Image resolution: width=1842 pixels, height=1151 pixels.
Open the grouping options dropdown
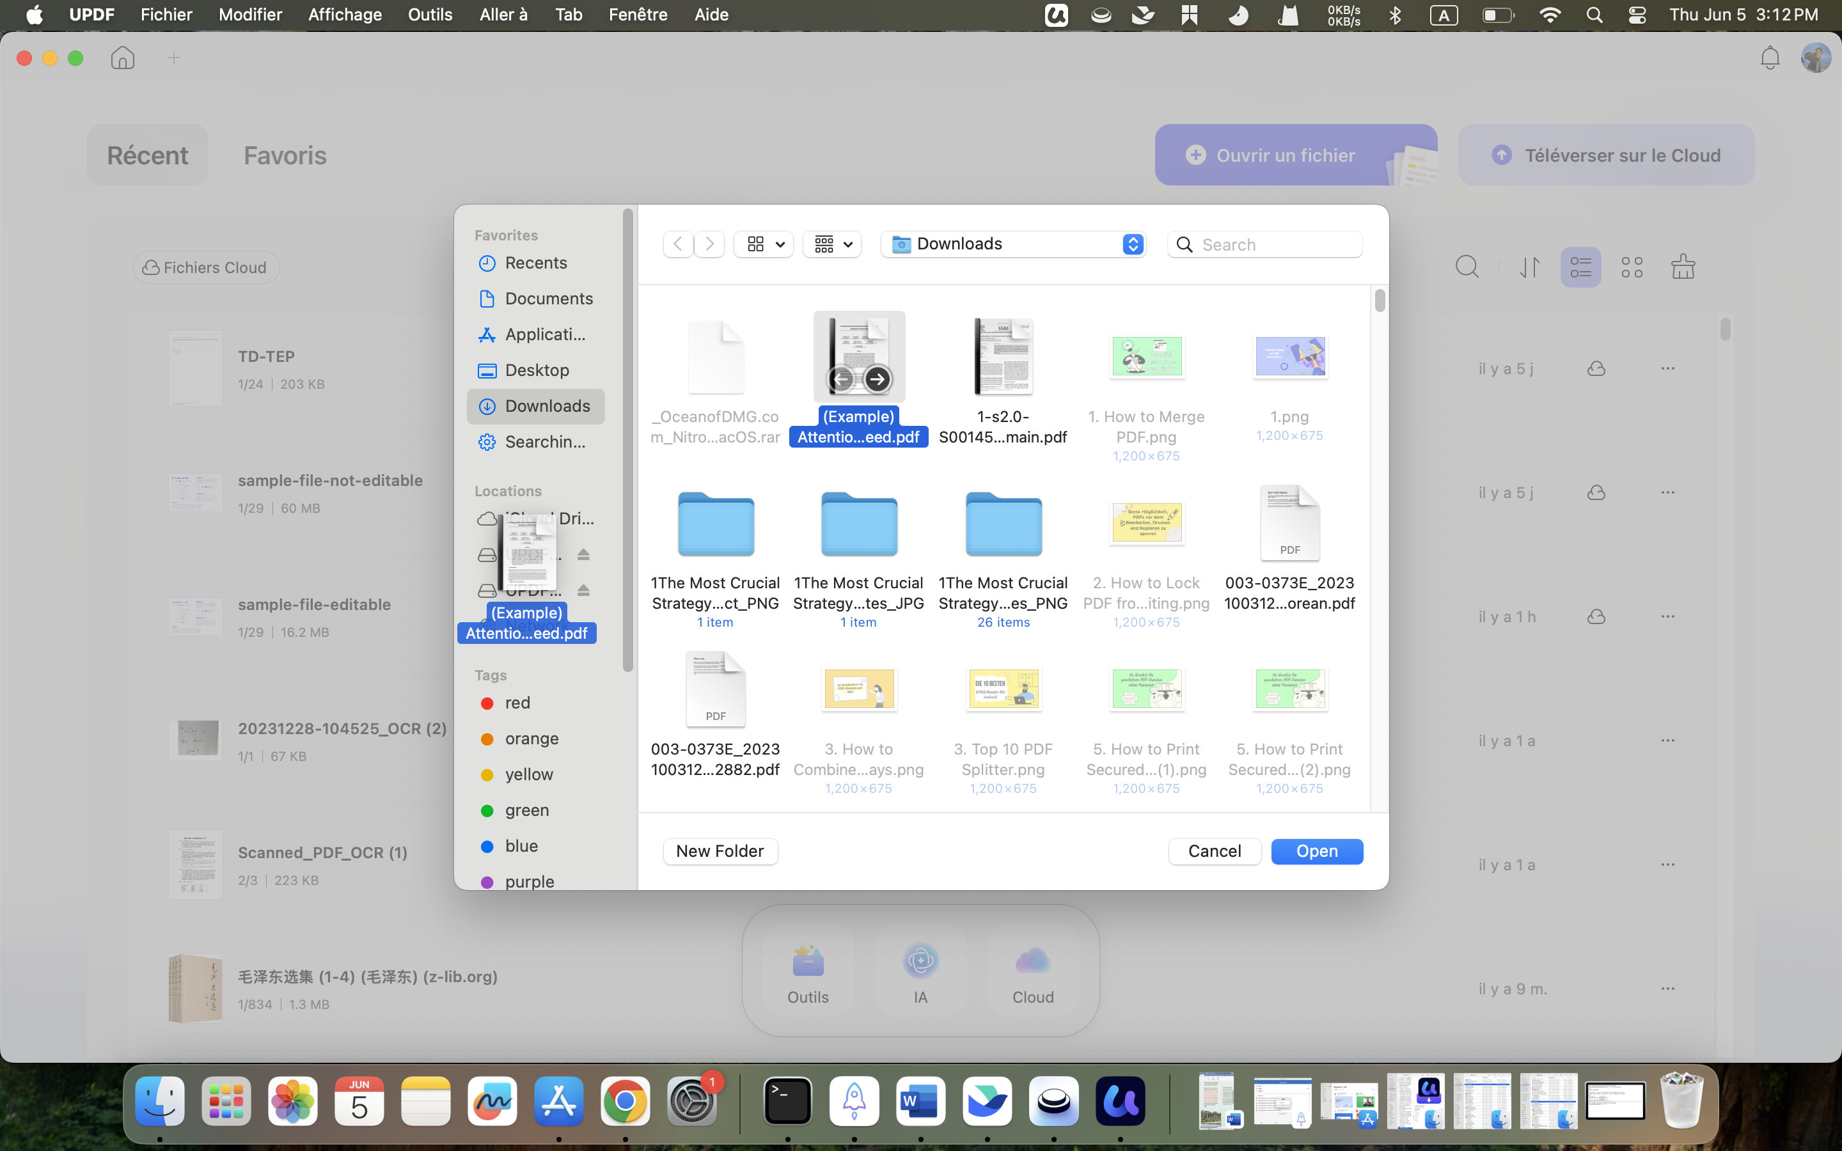pyautogui.click(x=832, y=244)
